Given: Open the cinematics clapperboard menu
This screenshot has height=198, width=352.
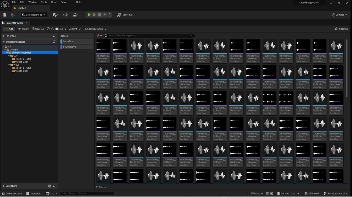Looking at the screenshot, I should [x=76, y=15].
